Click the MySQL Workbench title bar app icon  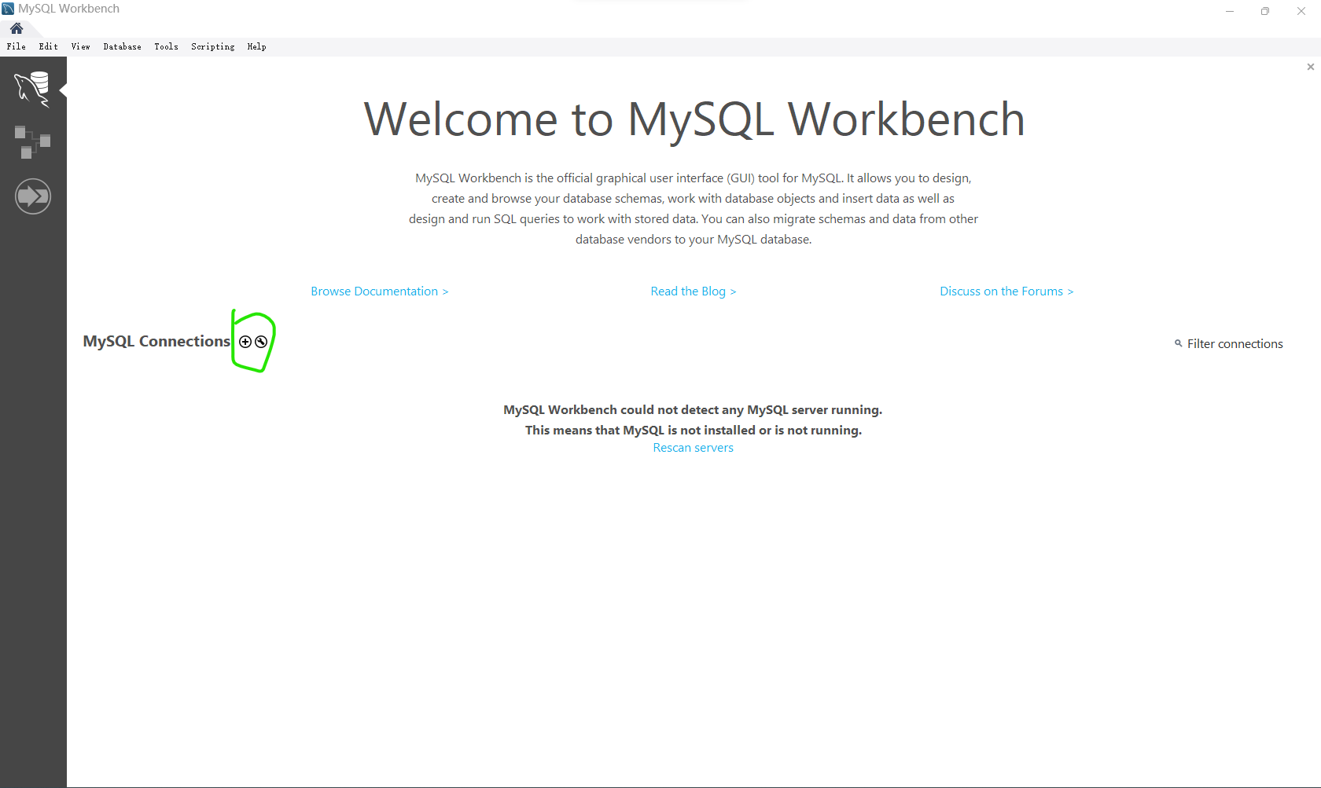[8, 9]
